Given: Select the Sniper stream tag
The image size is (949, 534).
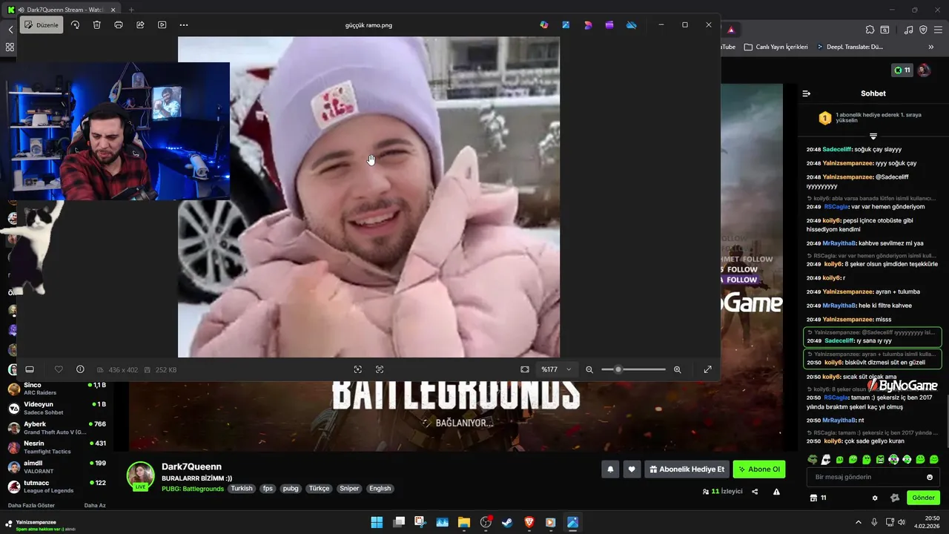Looking at the screenshot, I should pos(348,489).
